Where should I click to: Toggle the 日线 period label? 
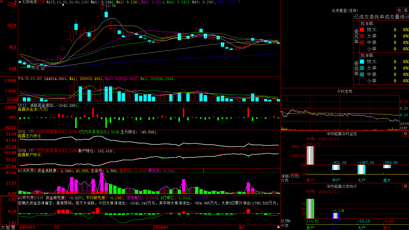coord(41,2)
